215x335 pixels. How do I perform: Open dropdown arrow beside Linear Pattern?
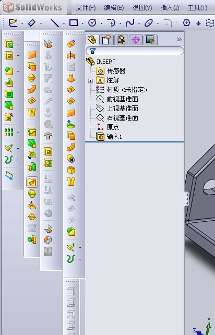tap(18, 133)
